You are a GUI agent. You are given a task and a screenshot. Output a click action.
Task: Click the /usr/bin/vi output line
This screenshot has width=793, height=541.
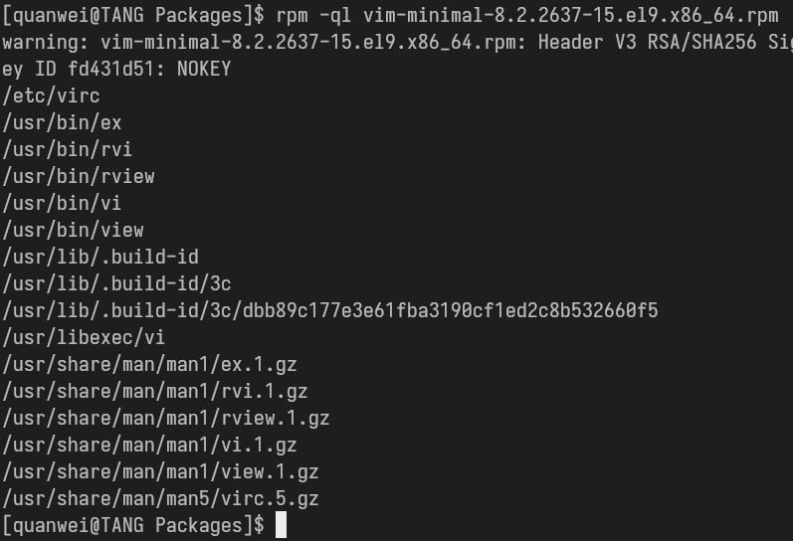tap(62, 203)
